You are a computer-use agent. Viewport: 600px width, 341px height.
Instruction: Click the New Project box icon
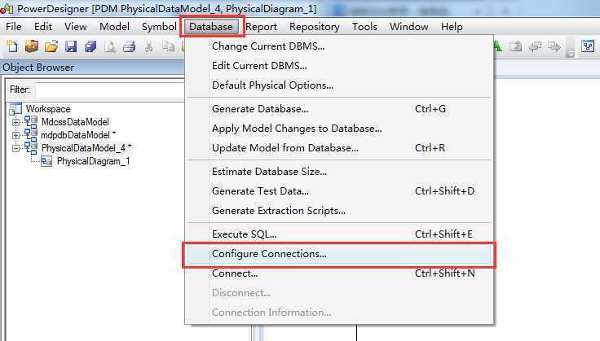32,46
